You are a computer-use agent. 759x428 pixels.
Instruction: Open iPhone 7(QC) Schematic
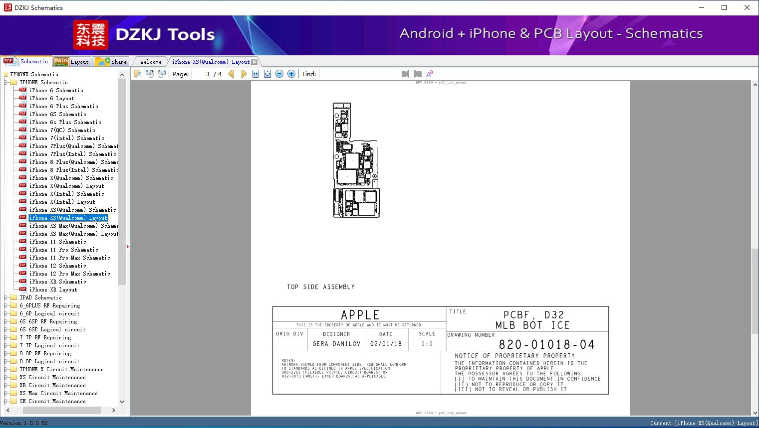(x=62, y=130)
